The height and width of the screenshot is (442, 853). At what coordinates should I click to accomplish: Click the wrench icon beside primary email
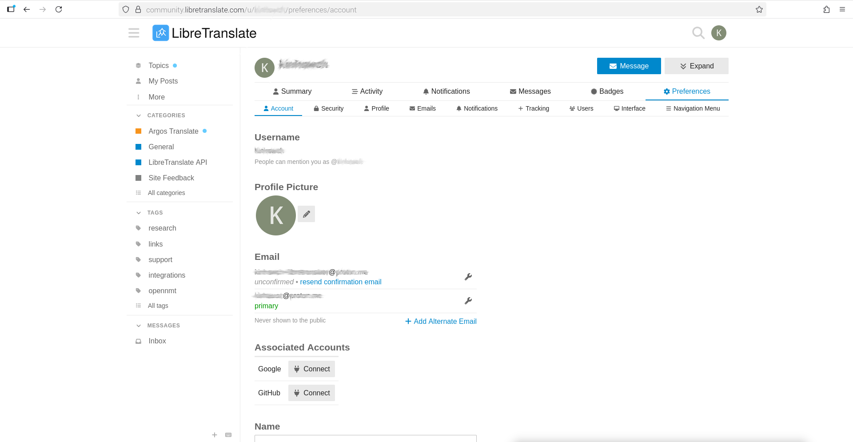tap(468, 301)
